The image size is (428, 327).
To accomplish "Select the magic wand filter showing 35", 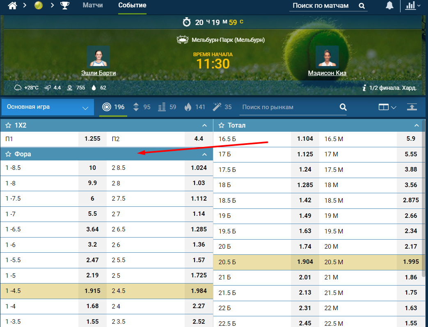I will 222,107.
